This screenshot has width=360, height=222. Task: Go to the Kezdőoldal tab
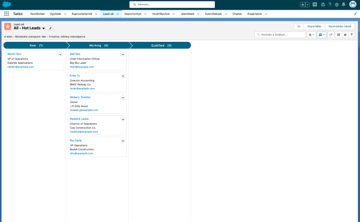(x=37, y=13)
